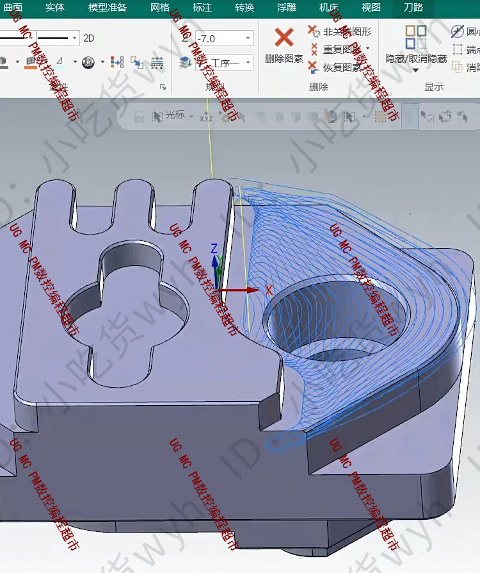This screenshot has width=480, height=573.
Task: Open the 模型准备 tab
Action: click(108, 7)
